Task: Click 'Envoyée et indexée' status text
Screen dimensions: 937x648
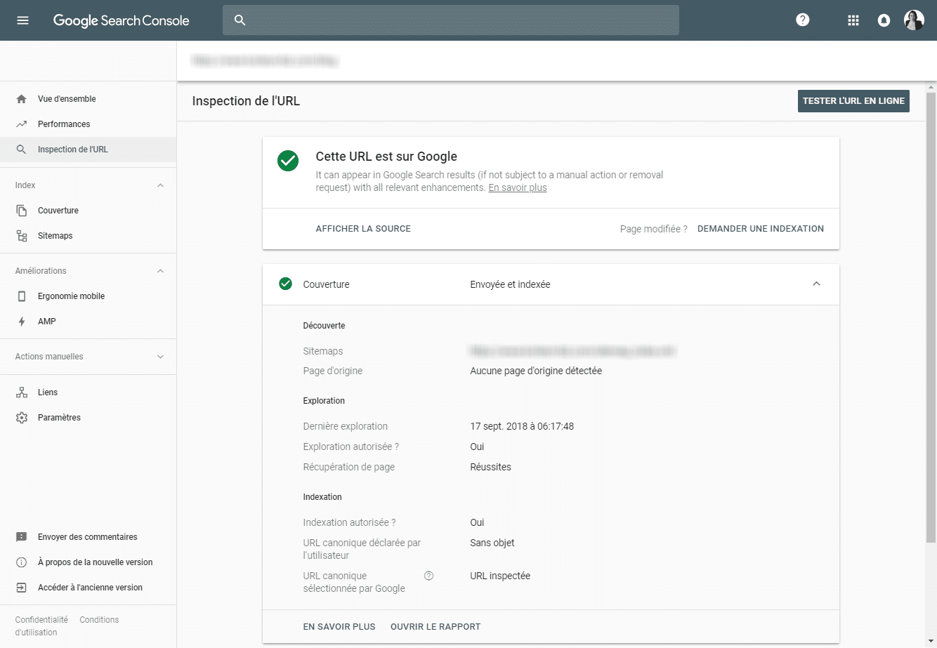Action: (510, 284)
